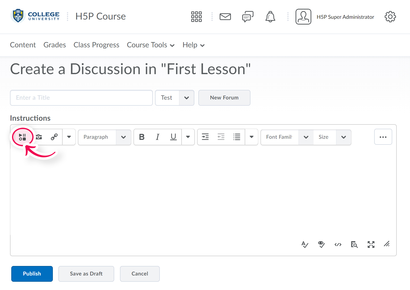This screenshot has height=290, width=410.
Task: Expand the Help menu
Action: coord(194,45)
